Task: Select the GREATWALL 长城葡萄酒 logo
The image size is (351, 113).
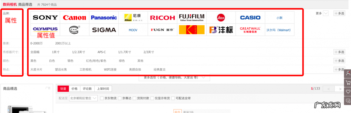Action: (x=250, y=30)
